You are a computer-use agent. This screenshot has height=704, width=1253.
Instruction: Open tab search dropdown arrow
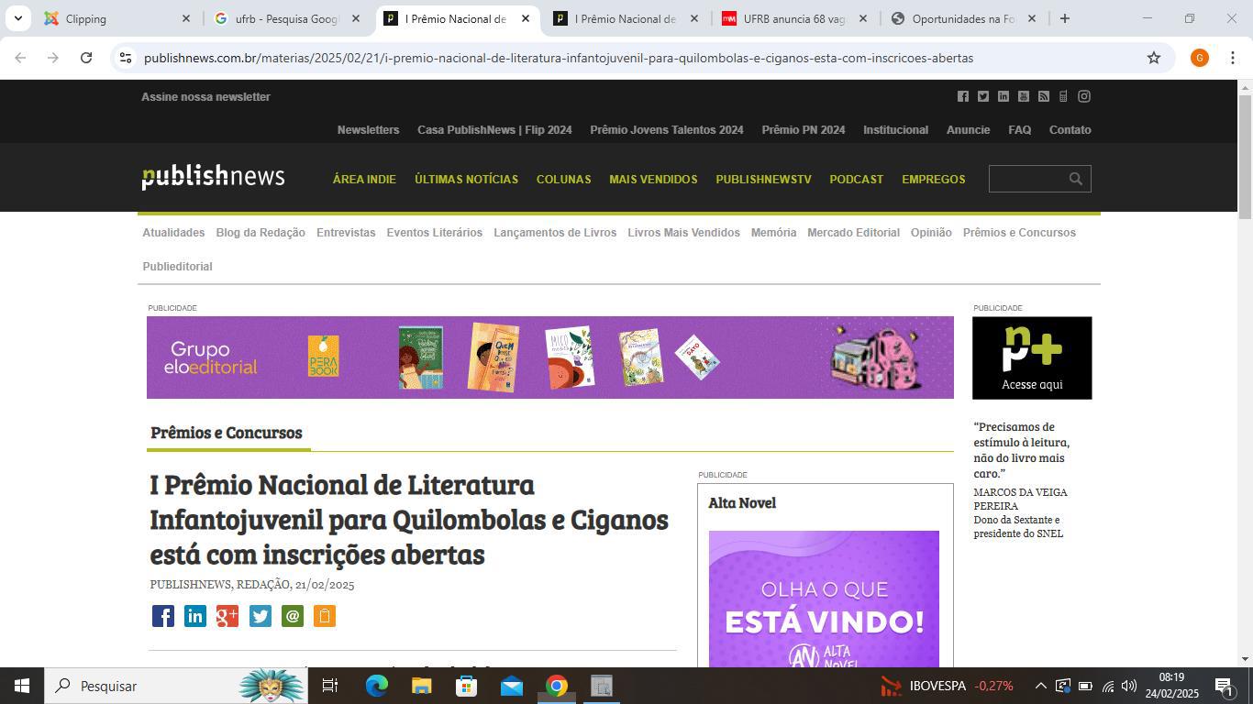pyautogui.click(x=17, y=18)
